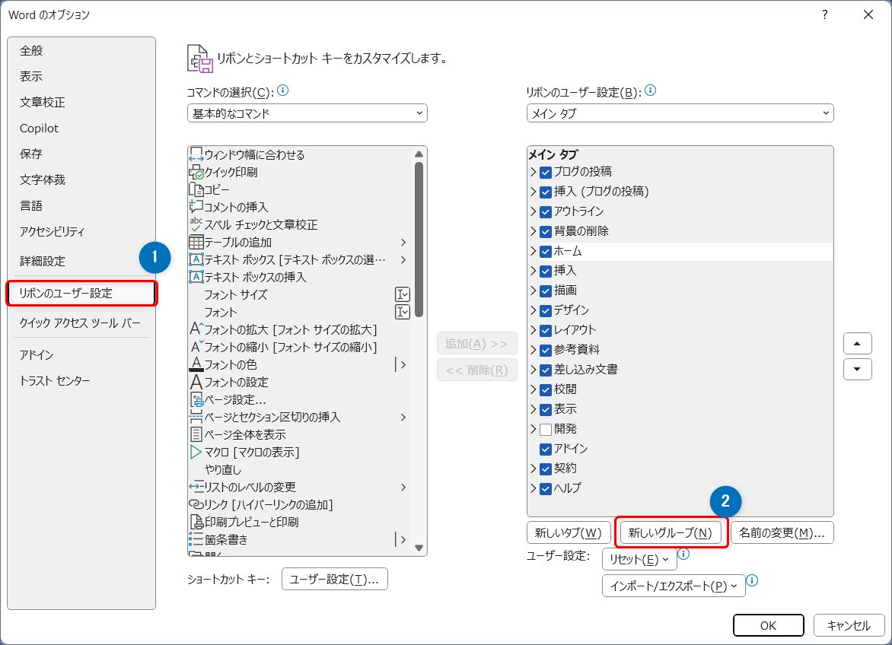Open the リセット dropdown button
Screen dimensions: 892x645
pos(638,559)
